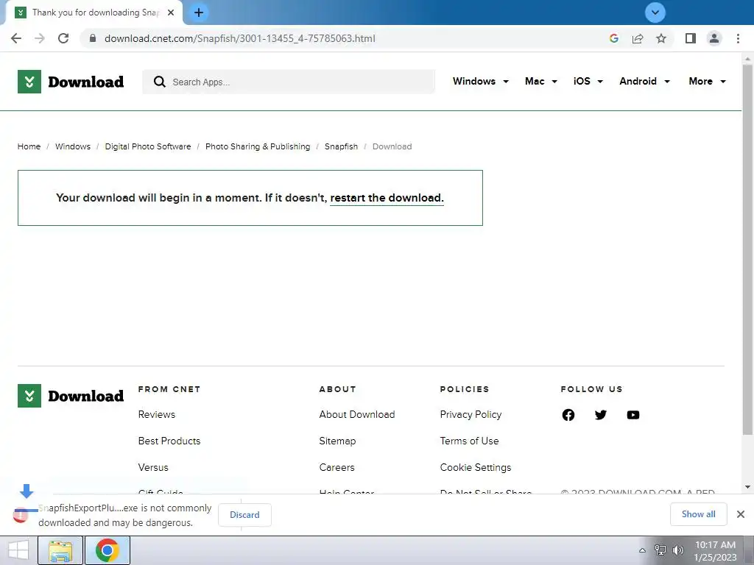
Task: Click the Search Apps field
Action: pyautogui.click(x=289, y=82)
